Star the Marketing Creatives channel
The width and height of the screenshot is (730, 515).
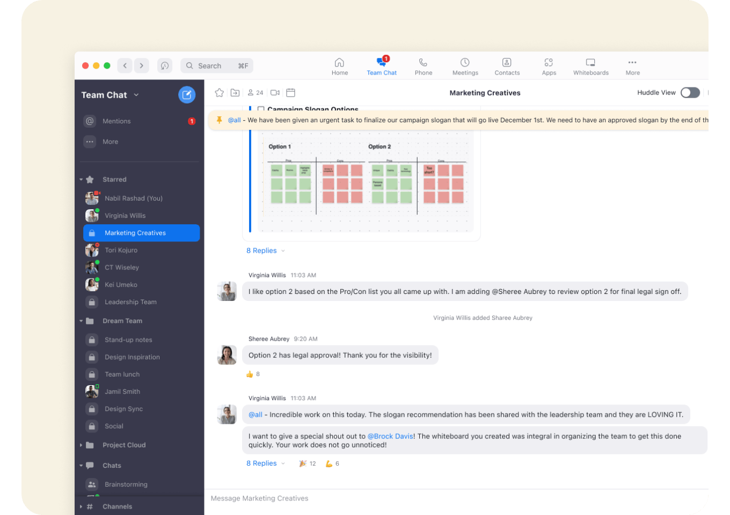[219, 93]
